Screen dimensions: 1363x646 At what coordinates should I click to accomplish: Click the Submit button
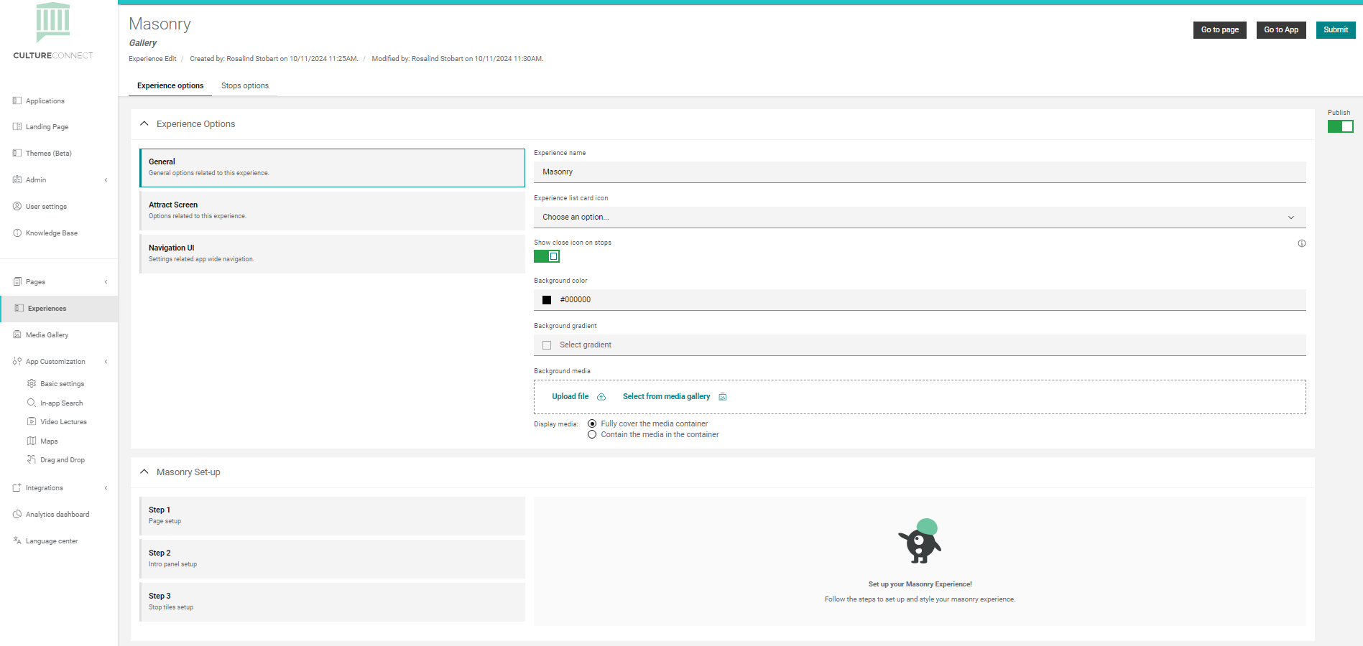point(1336,29)
